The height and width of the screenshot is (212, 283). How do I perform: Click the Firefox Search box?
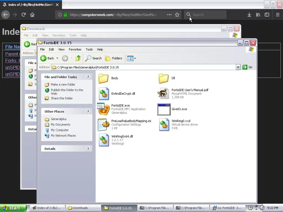pos(205,15)
